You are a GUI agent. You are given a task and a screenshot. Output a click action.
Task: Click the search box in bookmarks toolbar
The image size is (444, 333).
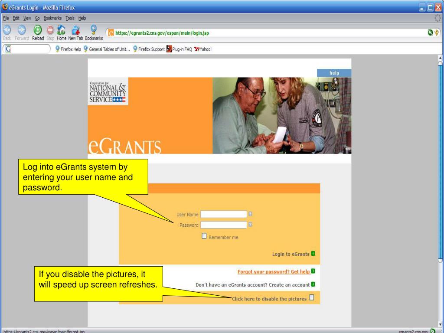[26, 49]
